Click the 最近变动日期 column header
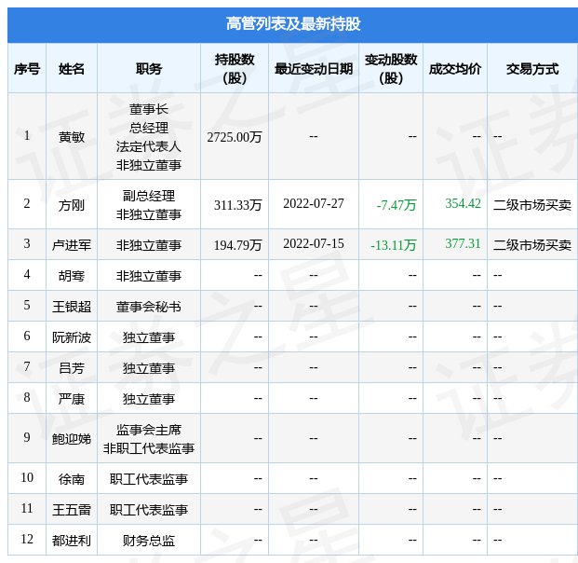 tap(314, 69)
